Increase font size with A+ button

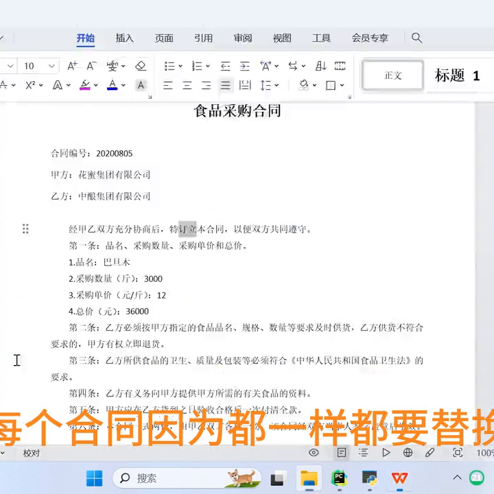pyautogui.click(x=72, y=66)
